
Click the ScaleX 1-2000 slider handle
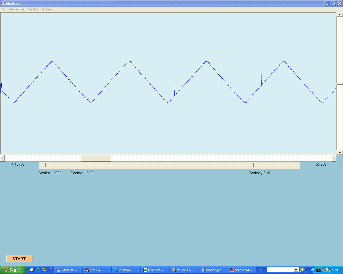click(x=44, y=165)
